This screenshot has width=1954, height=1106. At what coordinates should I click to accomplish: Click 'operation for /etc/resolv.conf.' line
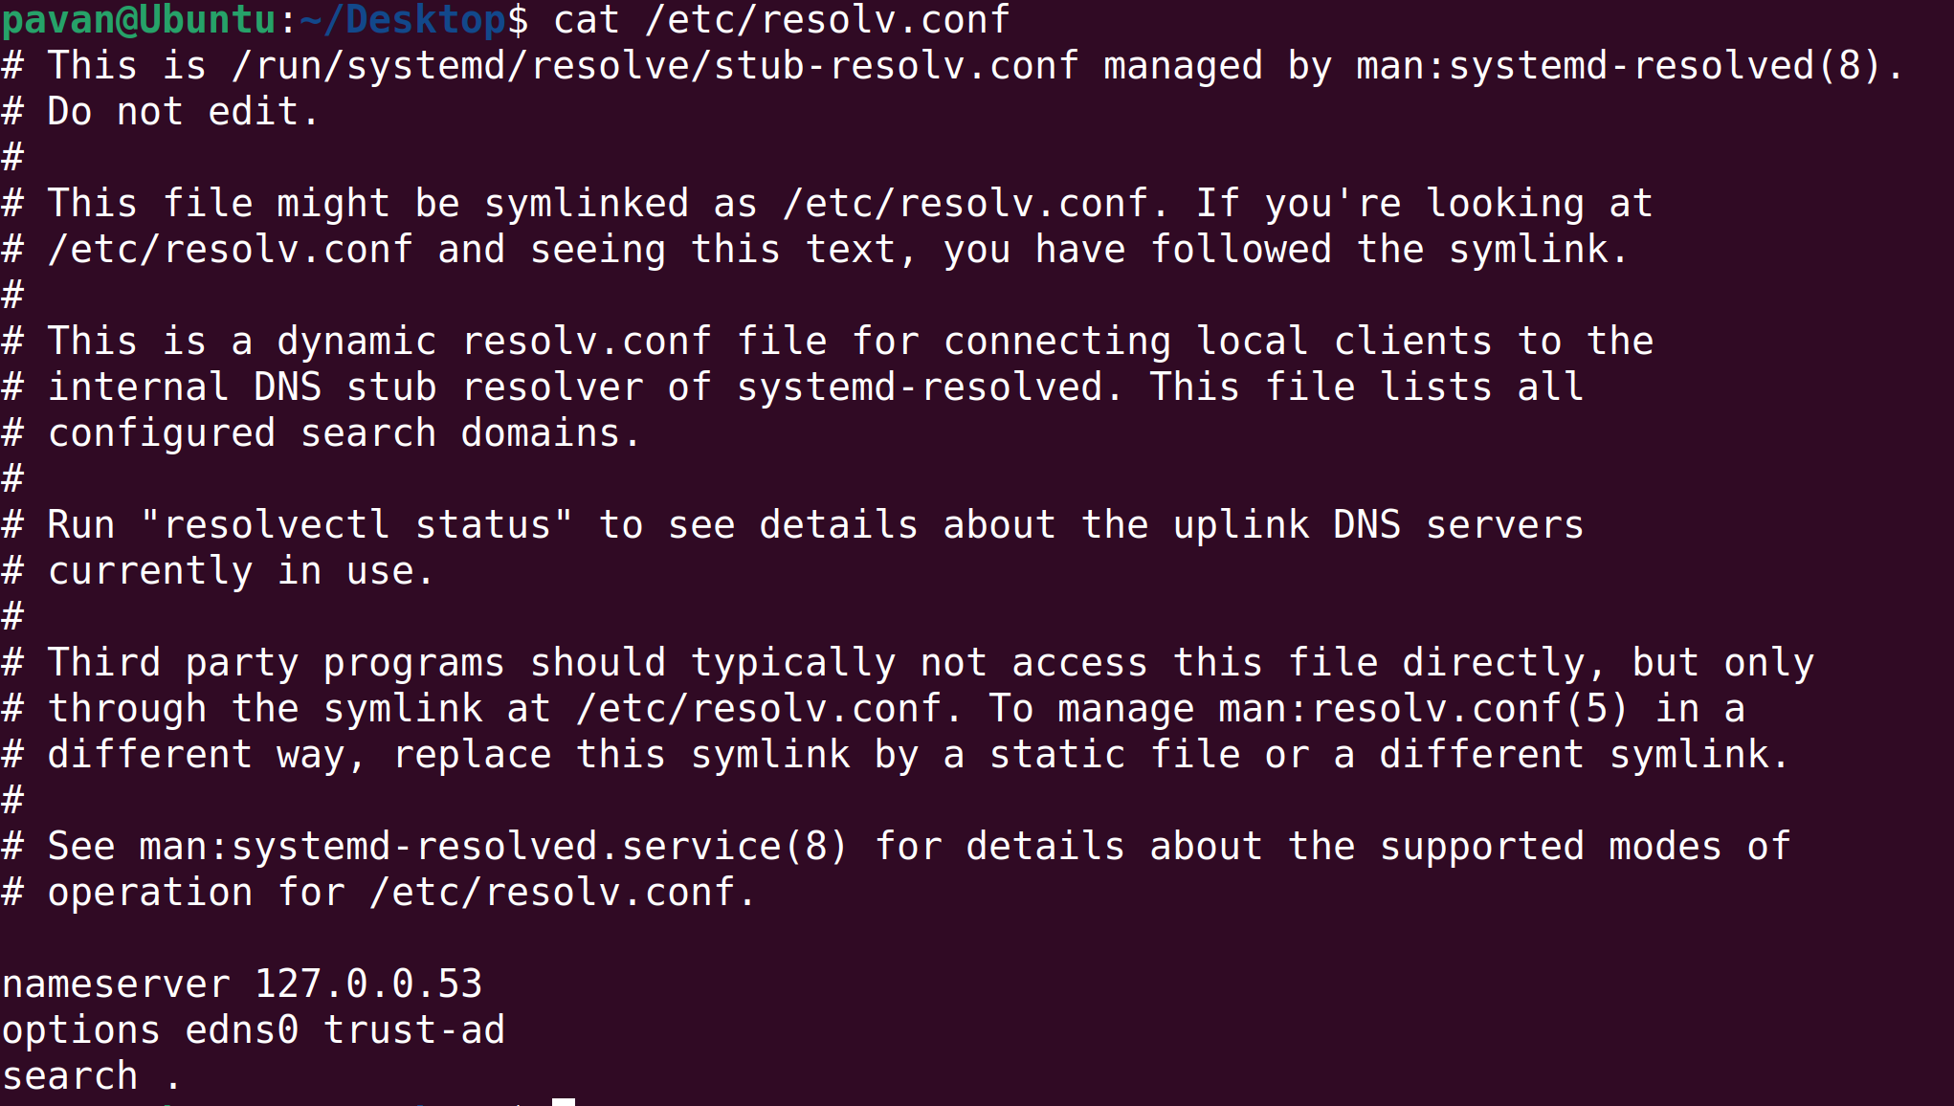click(401, 893)
